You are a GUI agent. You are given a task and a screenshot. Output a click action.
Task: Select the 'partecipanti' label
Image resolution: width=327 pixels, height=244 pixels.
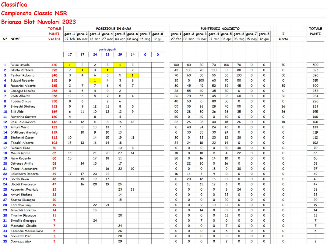pos(107,49)
